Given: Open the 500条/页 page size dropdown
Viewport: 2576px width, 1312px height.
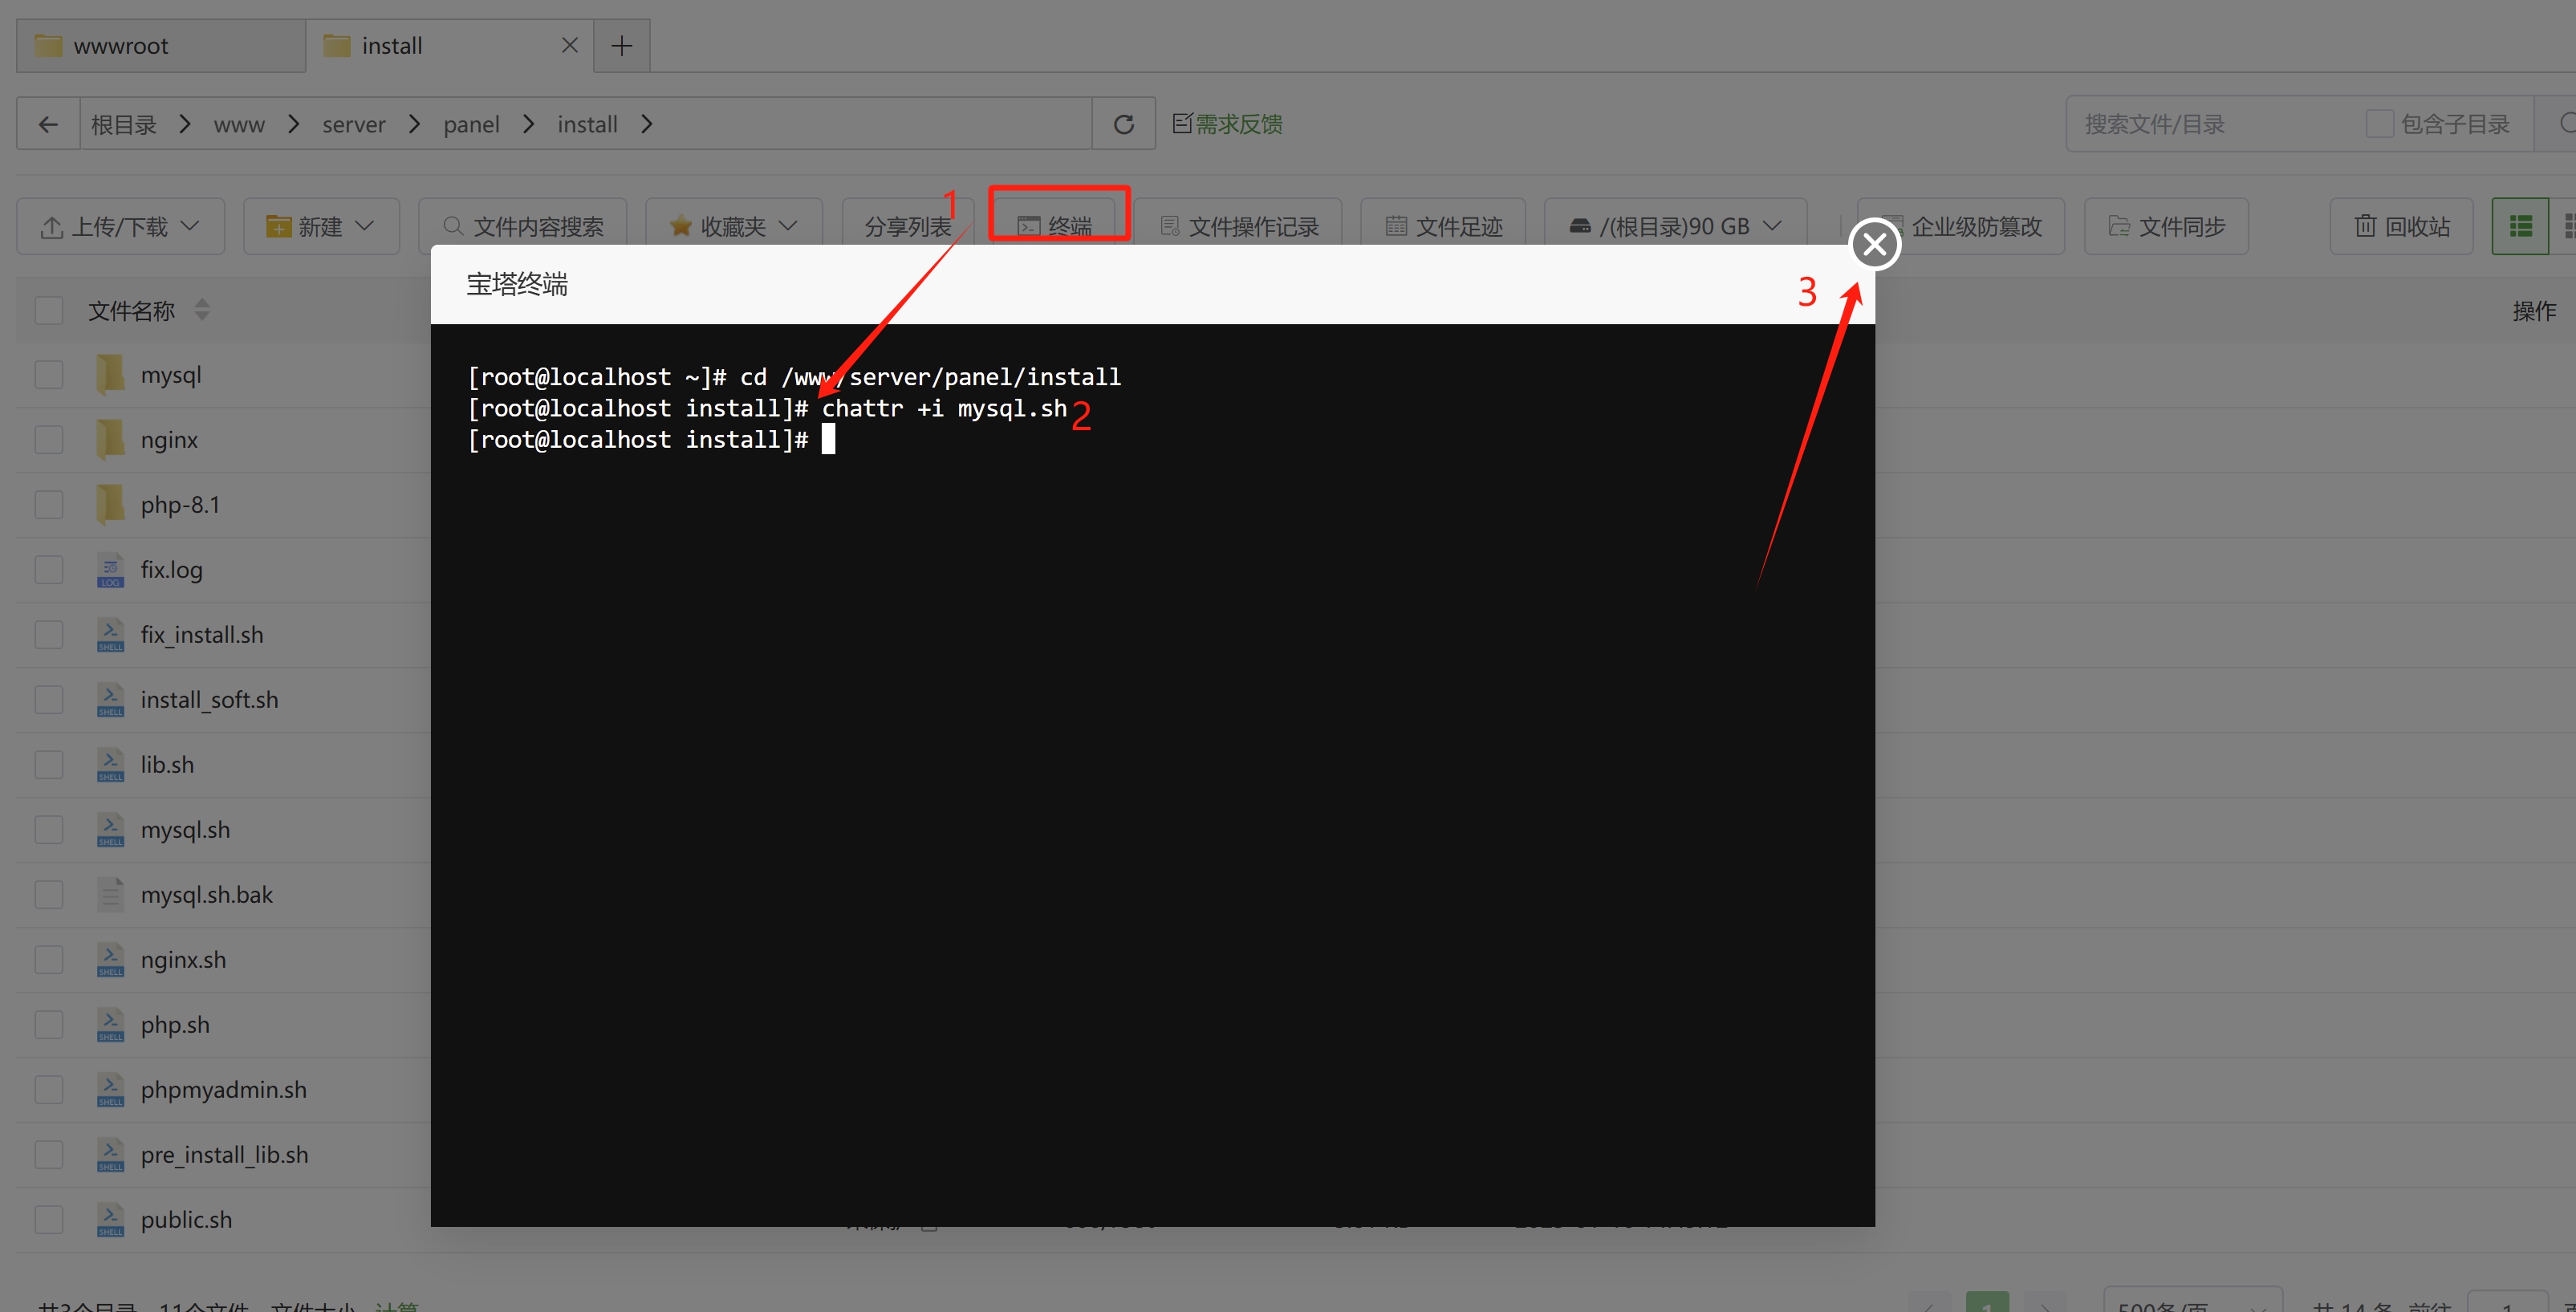Looking at the screenshot, I should 2192,1300.
